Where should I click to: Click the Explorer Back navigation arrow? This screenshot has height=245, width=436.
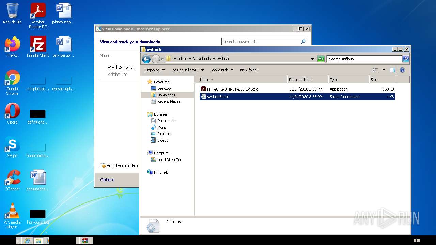click(146, 59)
